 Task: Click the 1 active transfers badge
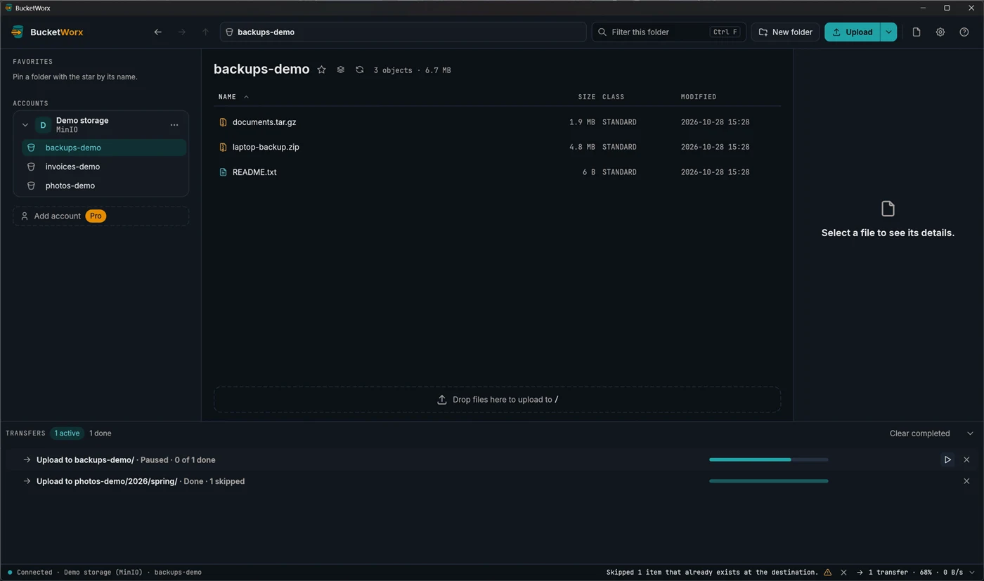point(67,433)
